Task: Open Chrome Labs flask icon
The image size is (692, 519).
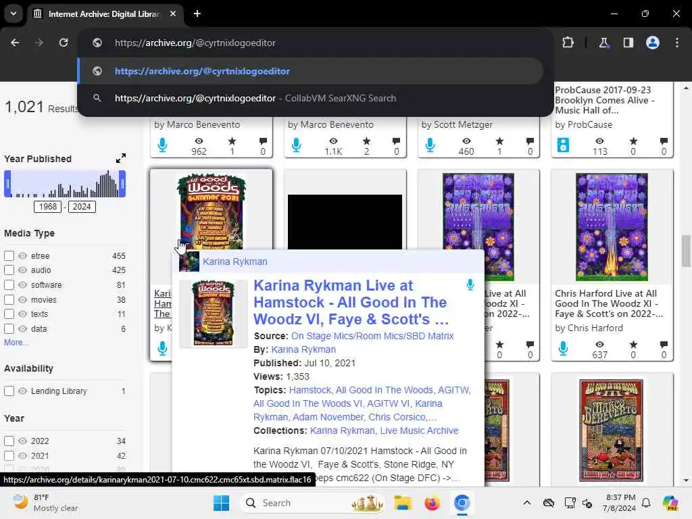Action: pyautogui.click(x=603, y=43)
